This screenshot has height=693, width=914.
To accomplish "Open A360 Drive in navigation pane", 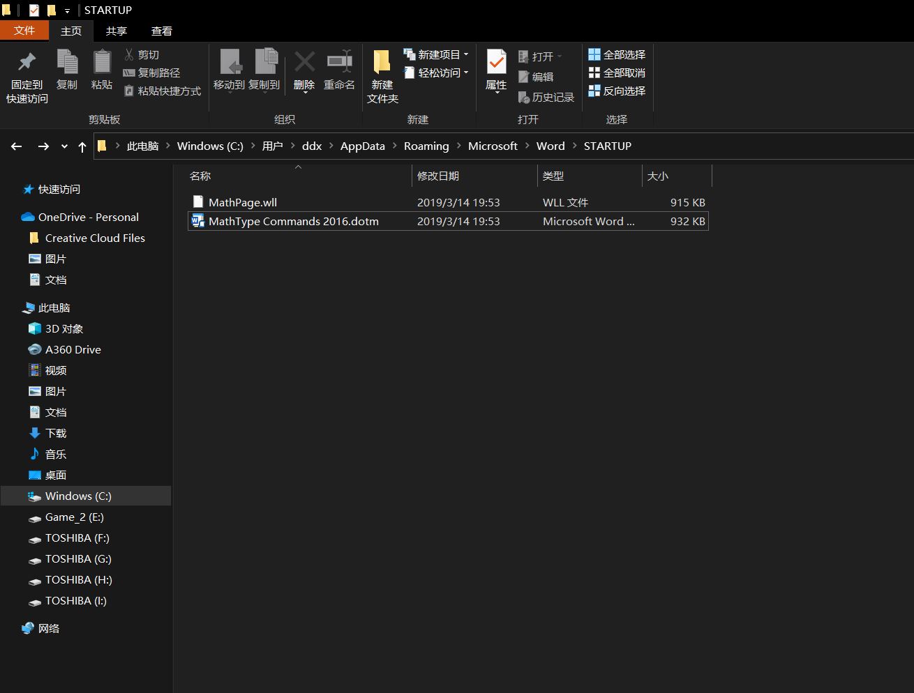I will tap(73, 350).
